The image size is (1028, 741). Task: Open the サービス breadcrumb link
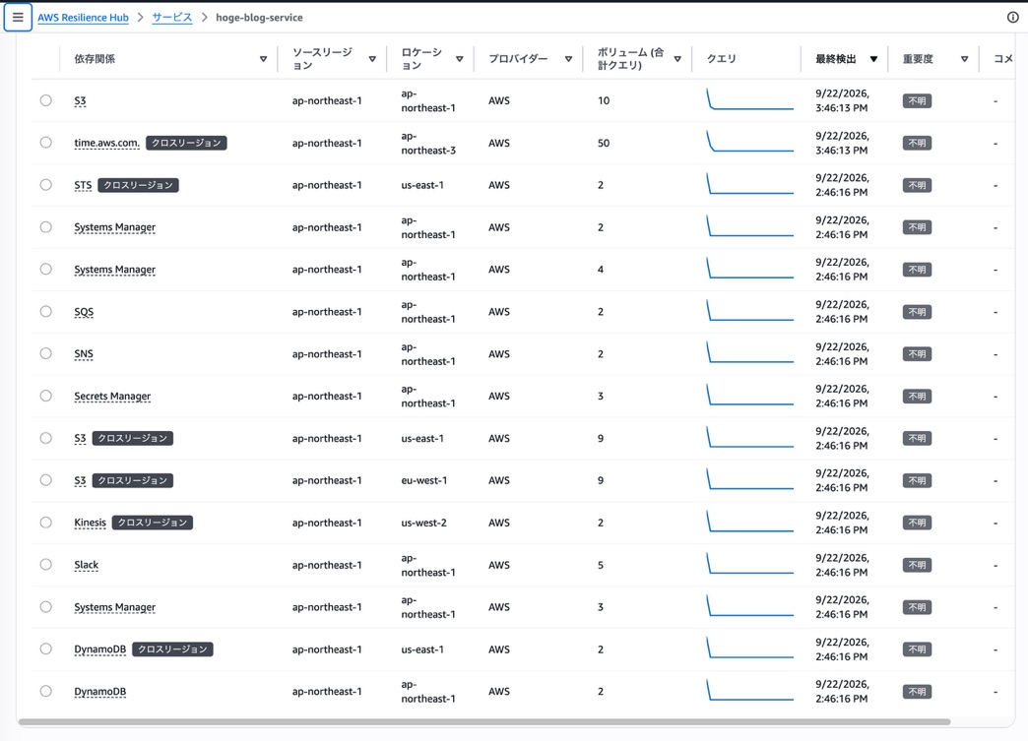coord(171,18)
